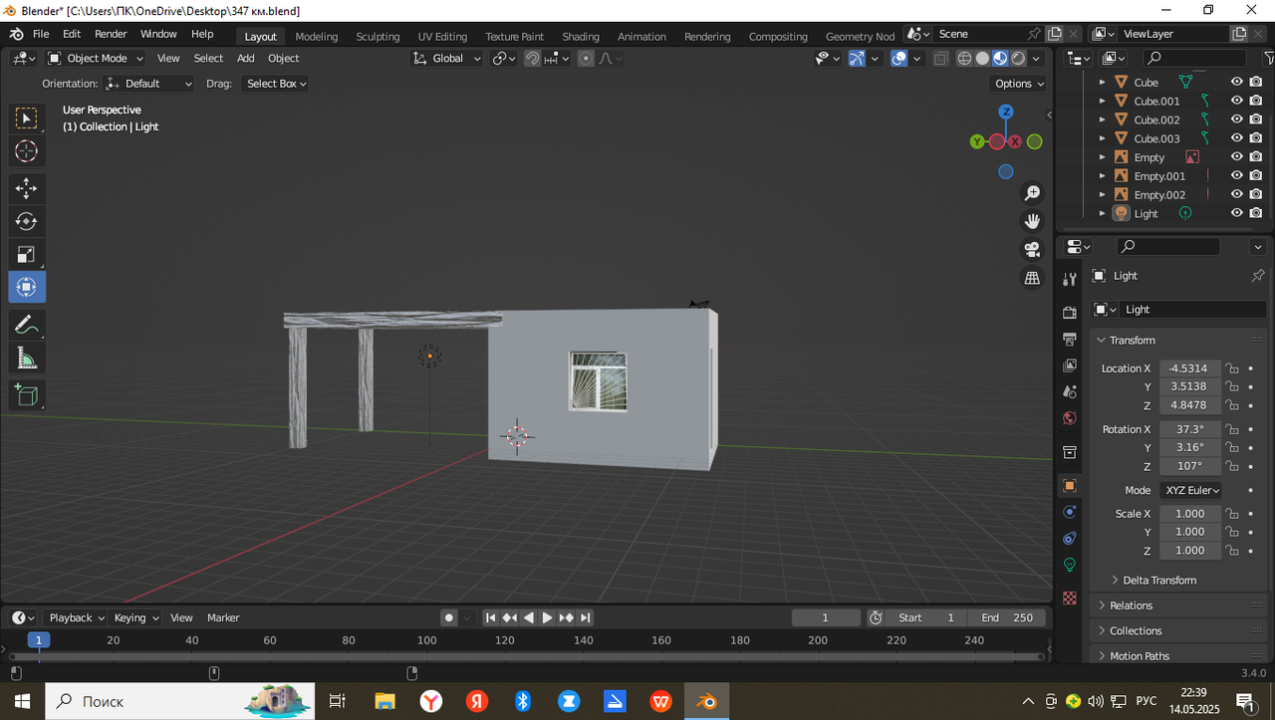Select the Rotate tool in the toolbar

(x=26, y=221)
